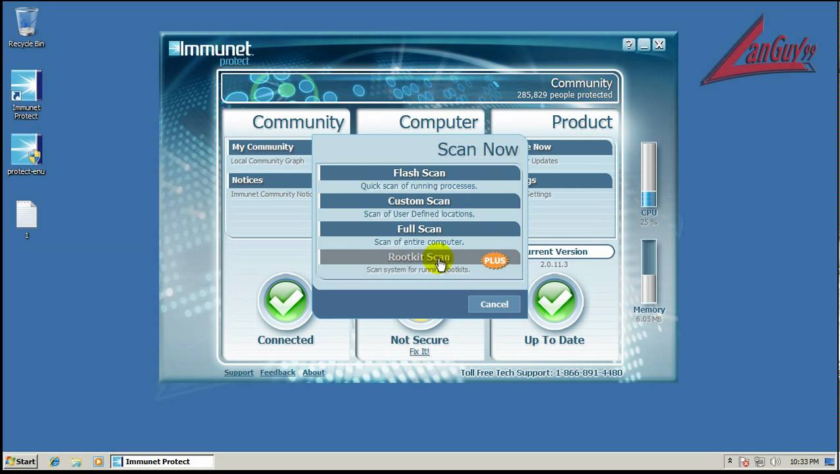Click the 10:33 PM clock
This screenshot has width=840, height=474.
pos(804,462)
